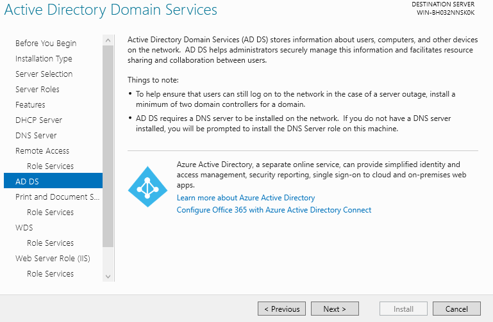The width and height of the screenshot is (493, 322).
Task: Select Role Services under WDS
Action: coord(50,243)
